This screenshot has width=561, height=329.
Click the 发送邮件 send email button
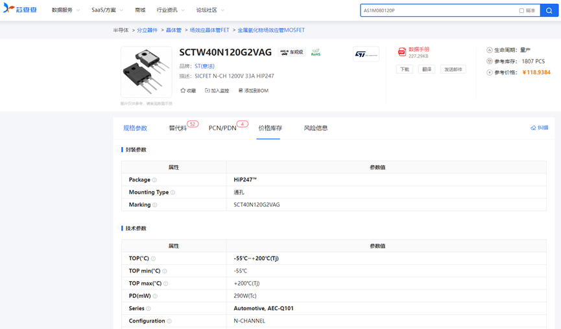tap(453, 69)
